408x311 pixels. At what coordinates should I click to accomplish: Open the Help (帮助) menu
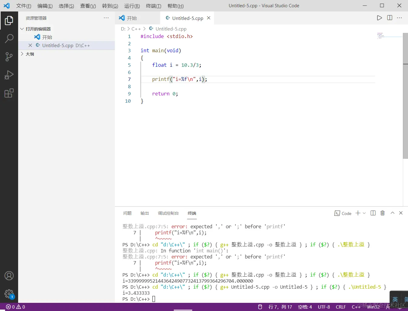[176, 6]
